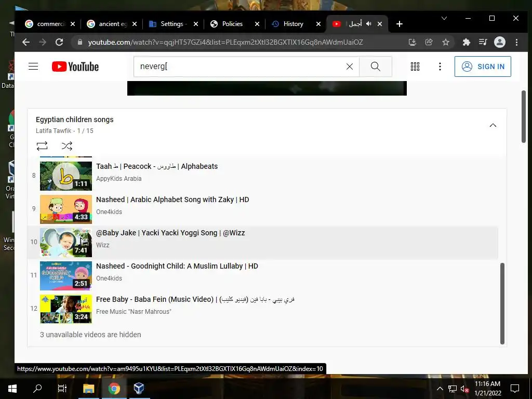
Task: Open muted volume icon in tray
Action: [x=464, y=389]
